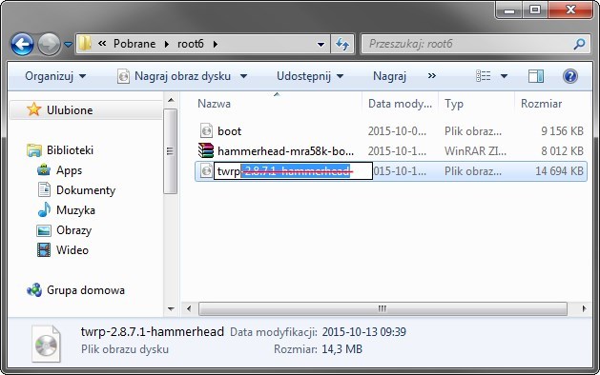Click Nagraj on the toolbar
This screenshot has width=600, height=375.
point(389,76)
